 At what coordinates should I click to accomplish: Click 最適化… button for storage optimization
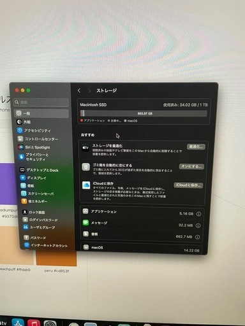point(196,146)
